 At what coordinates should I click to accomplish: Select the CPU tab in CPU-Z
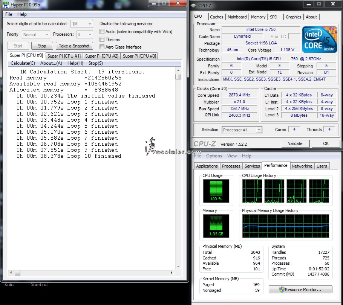point(198,17)
